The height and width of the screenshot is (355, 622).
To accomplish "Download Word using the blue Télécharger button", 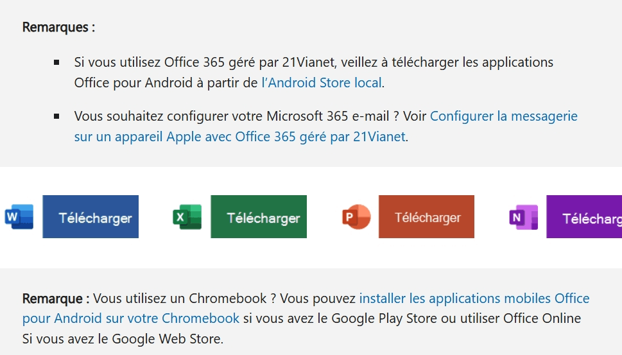I will [91, 216].
